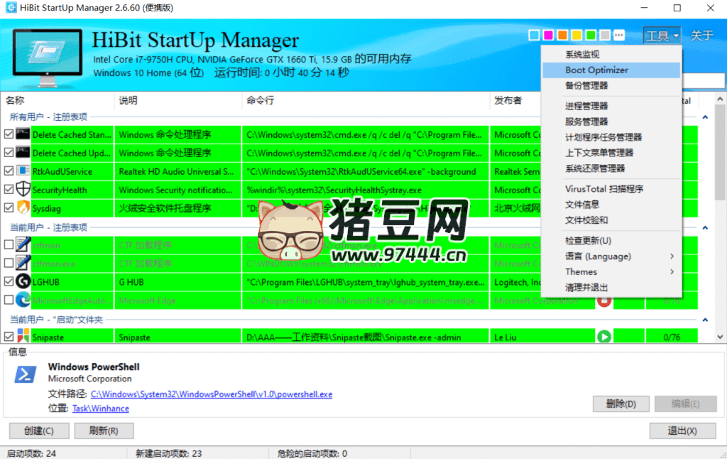The height and width of the screenshot is (459, 727).
Task: Expand the Themes submenu
Action: click(x=611, y=272)
